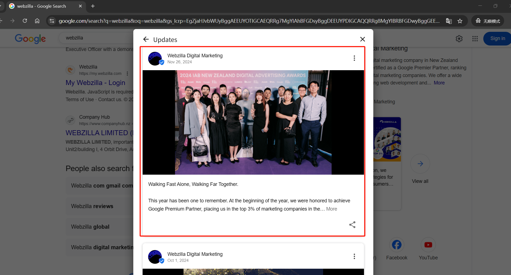Open the browser home page
This screenshot has height=275, width=511.
[37, 21]
